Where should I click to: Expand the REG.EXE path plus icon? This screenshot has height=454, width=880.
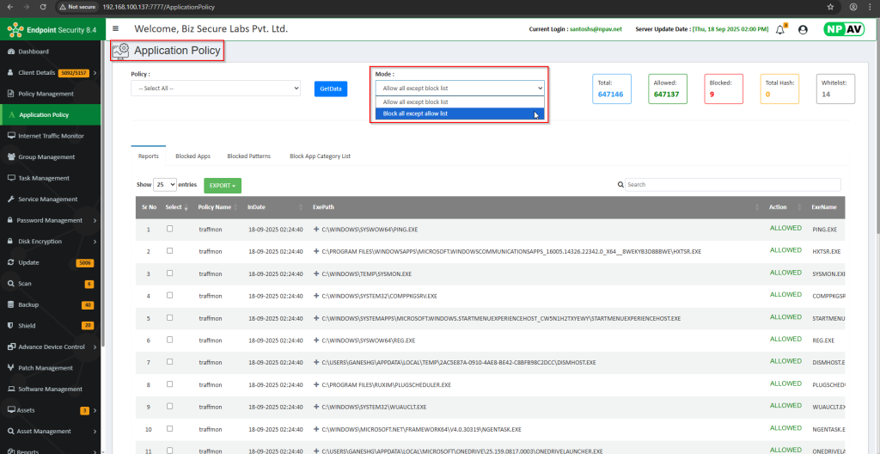316,340
